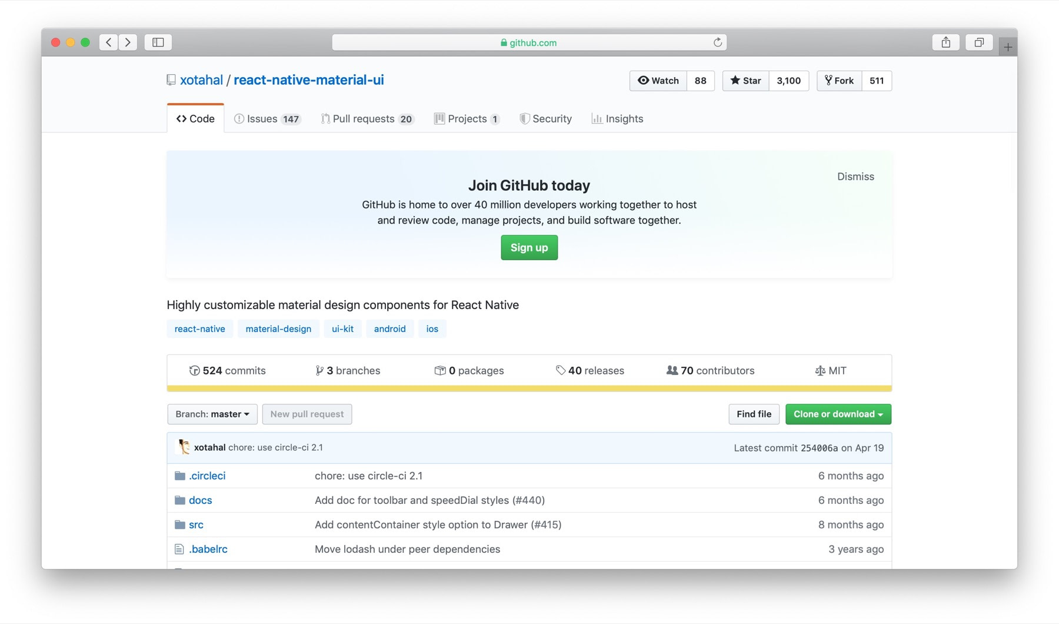Click the Watch button

coord(658,81)
